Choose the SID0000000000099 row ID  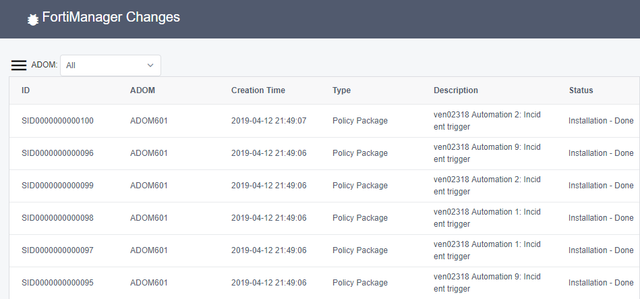[57, 186]
